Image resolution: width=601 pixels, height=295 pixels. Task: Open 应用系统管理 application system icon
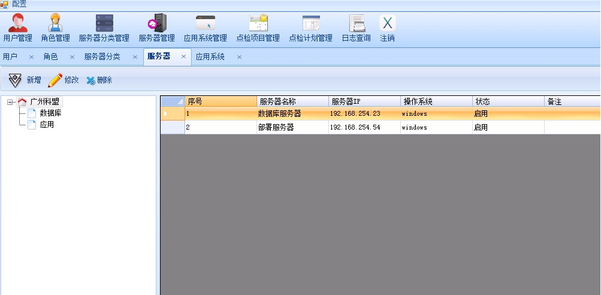pos(206,23)
